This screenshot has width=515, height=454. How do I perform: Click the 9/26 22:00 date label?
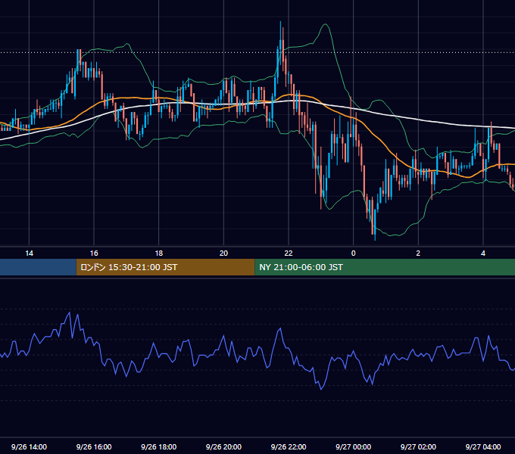(x=289, y=446)
